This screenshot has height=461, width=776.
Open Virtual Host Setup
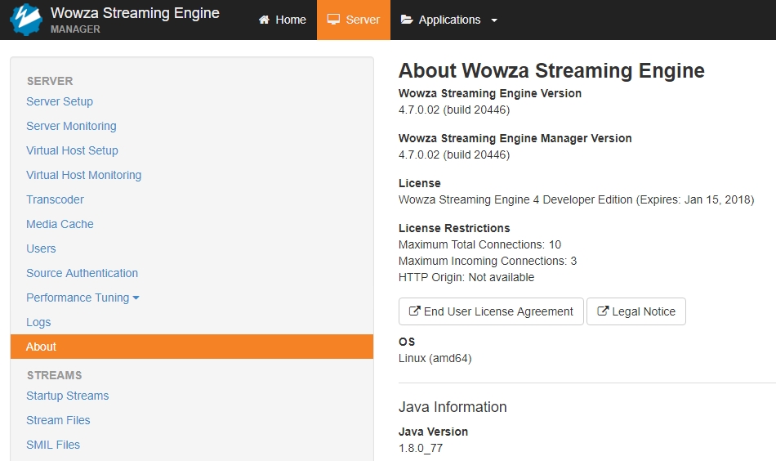point(72,150)
